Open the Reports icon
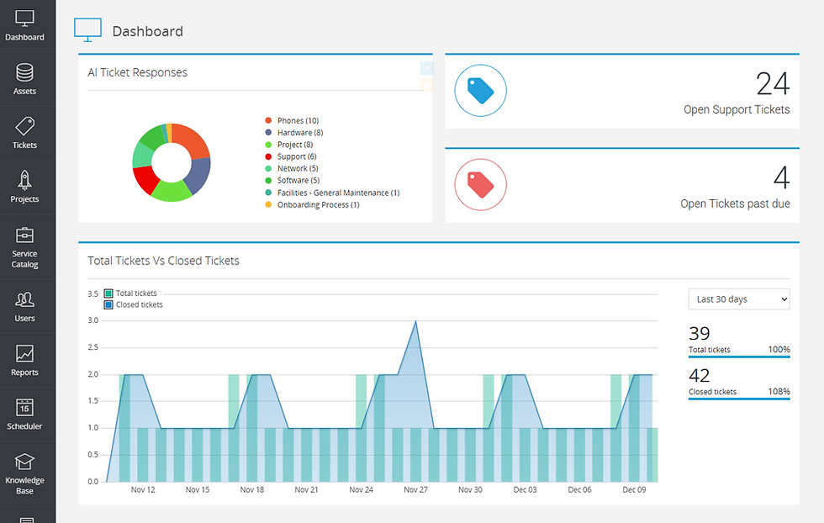 24,353
